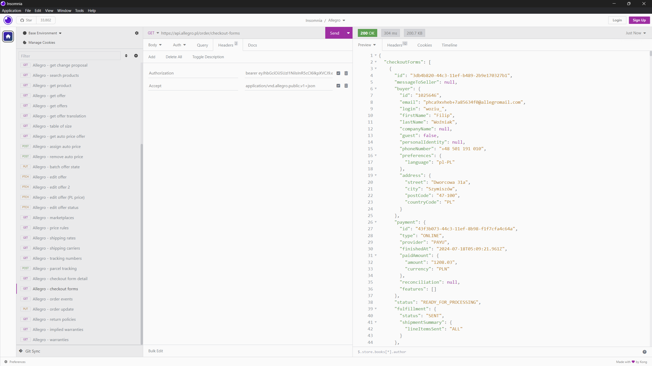Collapse the checkoutForms array fold arrow
Viewport: 652px width, 366px height.
click(x=376, y=62)
